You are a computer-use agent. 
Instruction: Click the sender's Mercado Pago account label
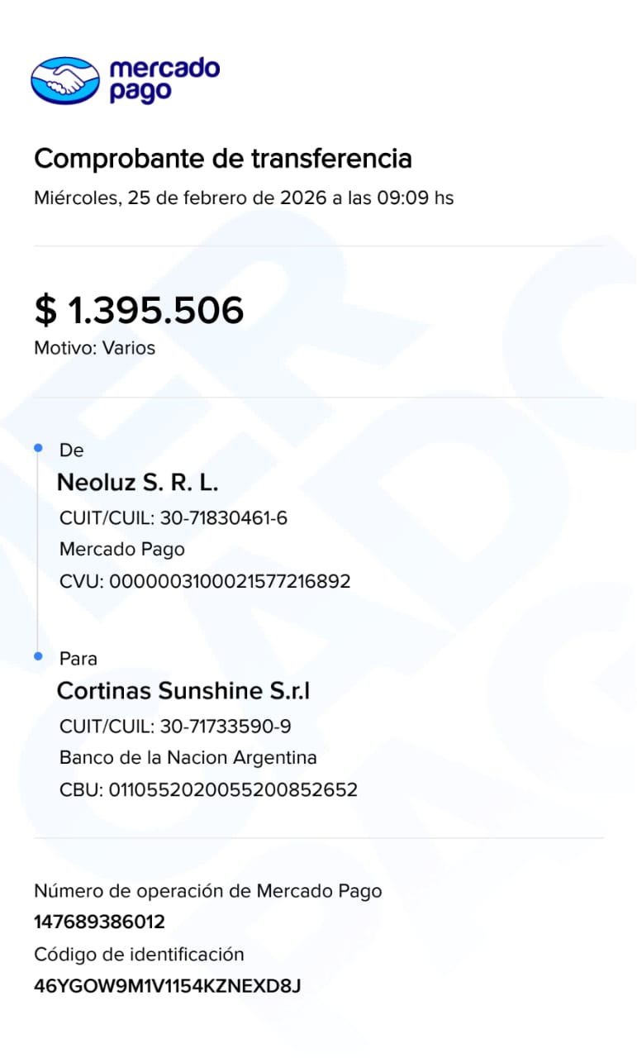122,550
